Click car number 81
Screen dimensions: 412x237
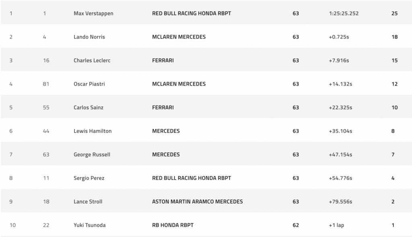click(46, 84)
